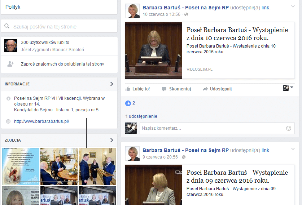Open title 'Wystąpienie z dnia 10 czerwca 2016 roku'
The image size is (302, 205).
[237, 34]
